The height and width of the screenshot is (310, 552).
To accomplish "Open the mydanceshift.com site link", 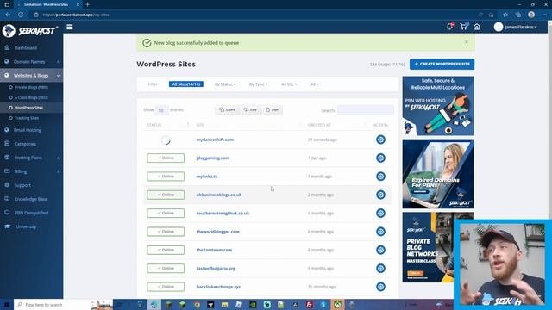I will 215,139.
